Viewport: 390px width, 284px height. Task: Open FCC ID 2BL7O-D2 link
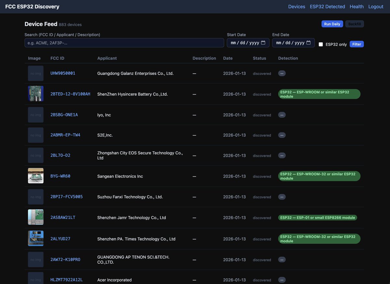point(60,155)
